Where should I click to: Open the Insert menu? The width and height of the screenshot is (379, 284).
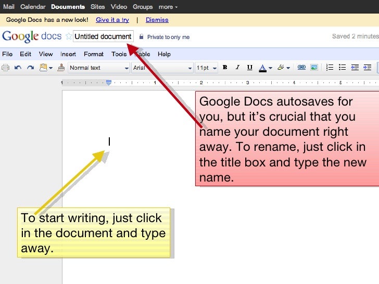coord(68,54)
